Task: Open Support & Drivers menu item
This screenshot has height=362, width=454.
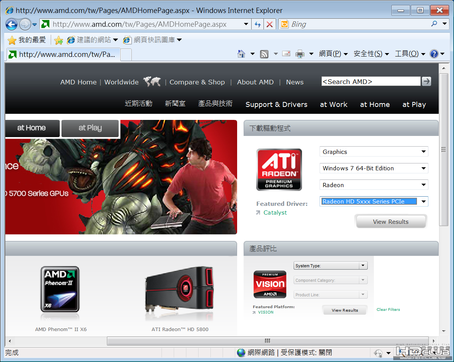Action: 276,105
